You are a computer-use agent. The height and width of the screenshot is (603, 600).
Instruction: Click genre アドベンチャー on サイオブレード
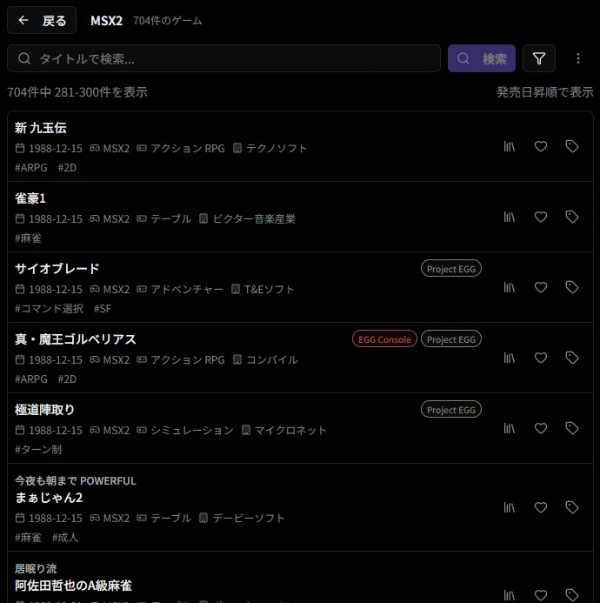(187, 289)
